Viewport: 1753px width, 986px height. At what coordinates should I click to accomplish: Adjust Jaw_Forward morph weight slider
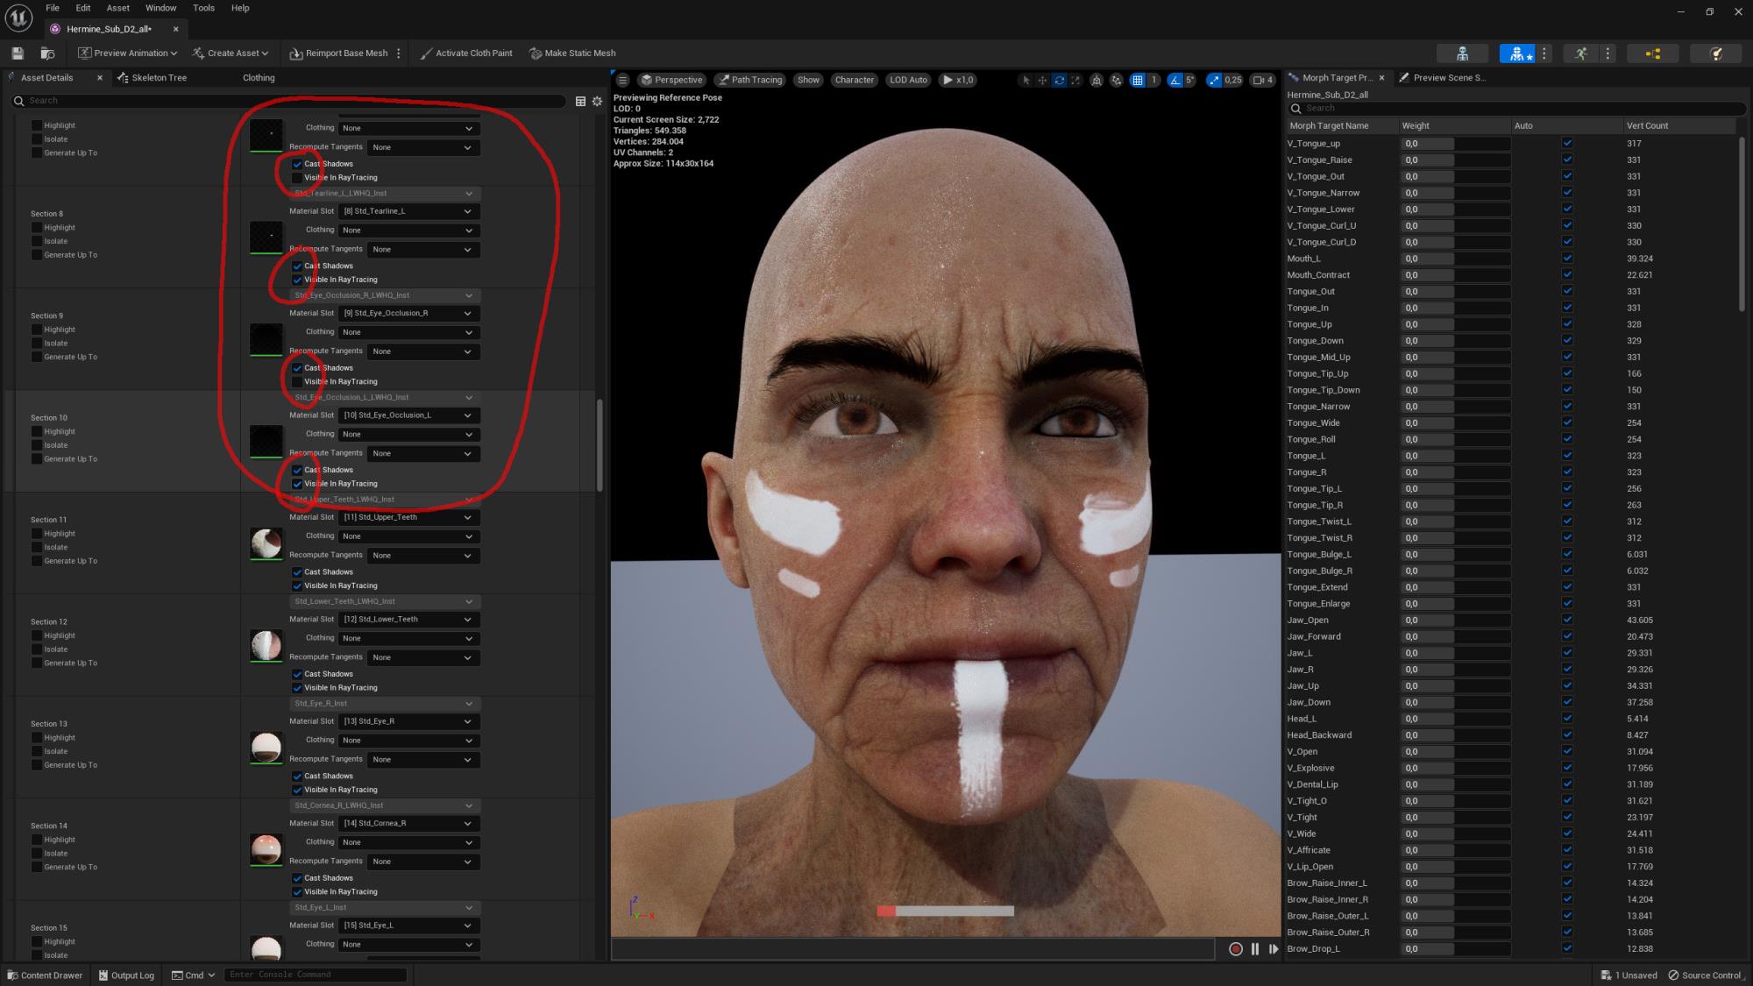point(1455,637)
